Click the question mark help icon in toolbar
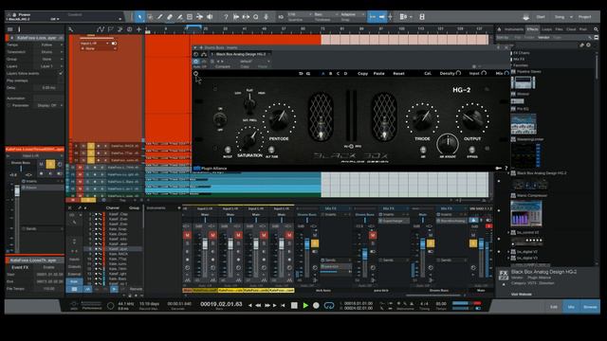The image size is (607, 341). coord(226,17)
